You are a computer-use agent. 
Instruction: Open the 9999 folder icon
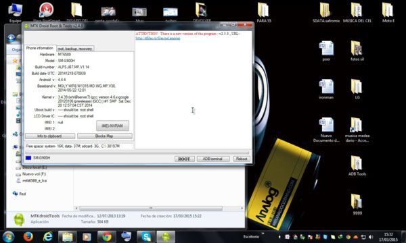357,205
